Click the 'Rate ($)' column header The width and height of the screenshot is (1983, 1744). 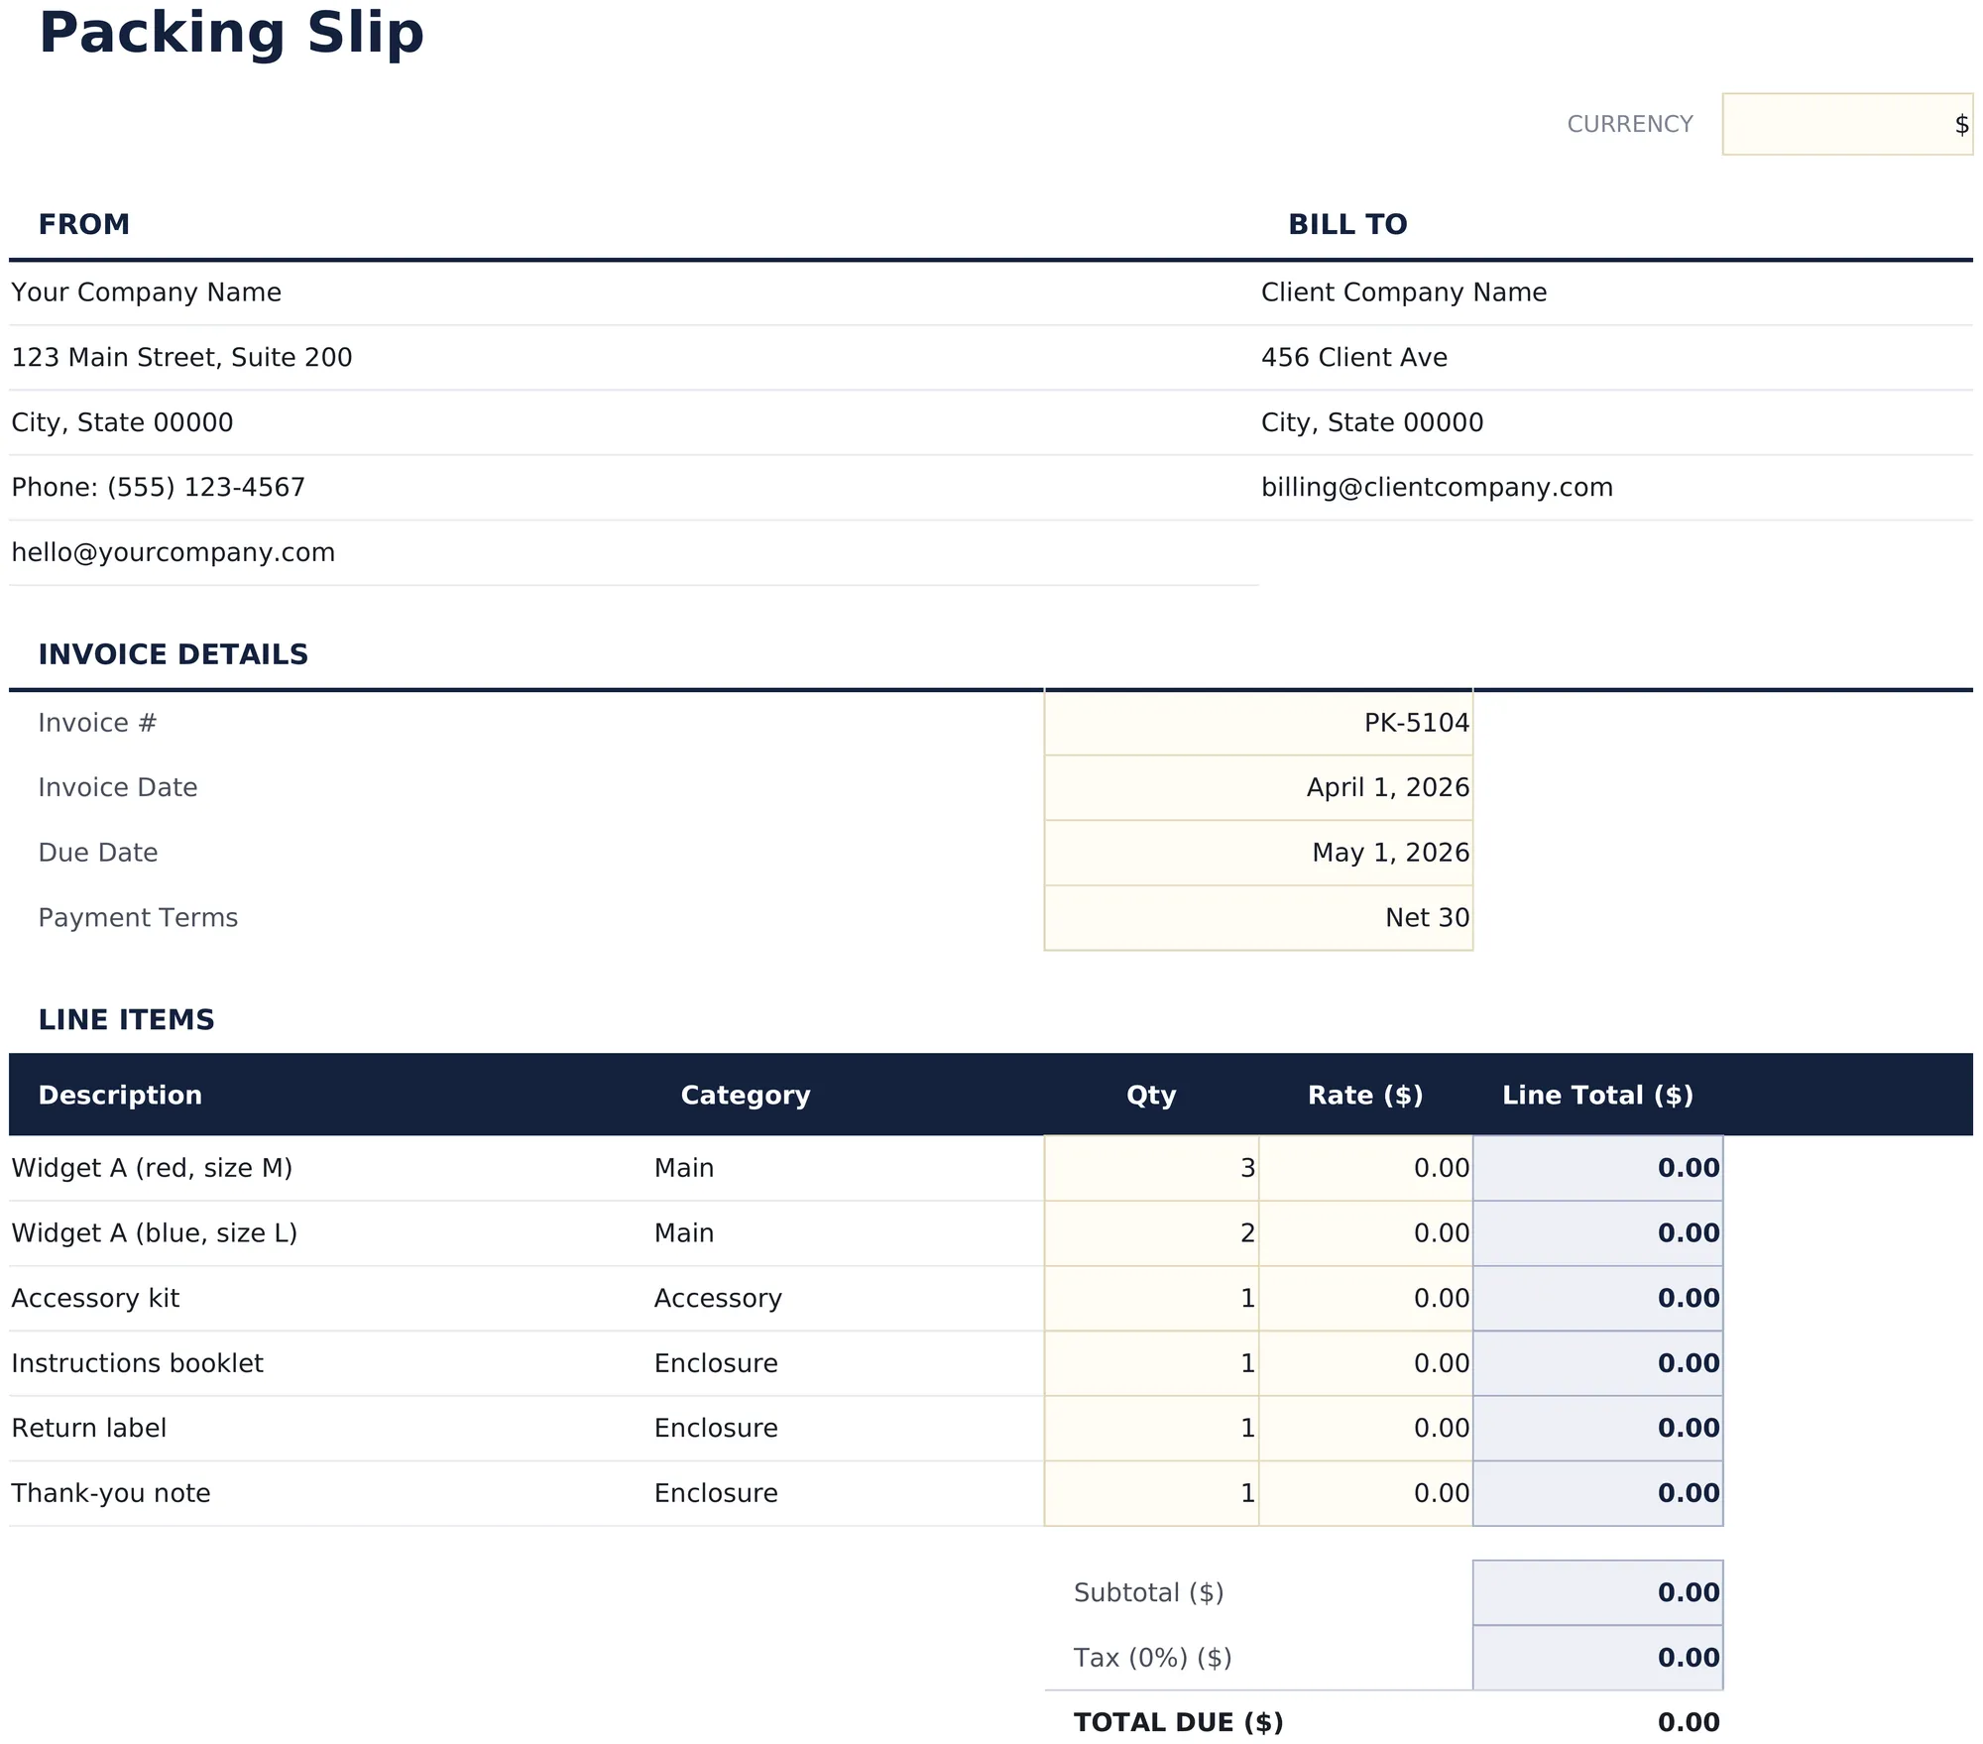1365,1095
